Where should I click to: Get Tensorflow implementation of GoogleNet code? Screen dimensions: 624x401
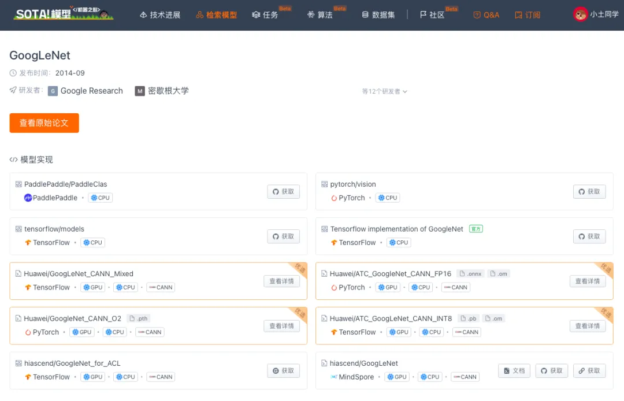pos(589,236)
